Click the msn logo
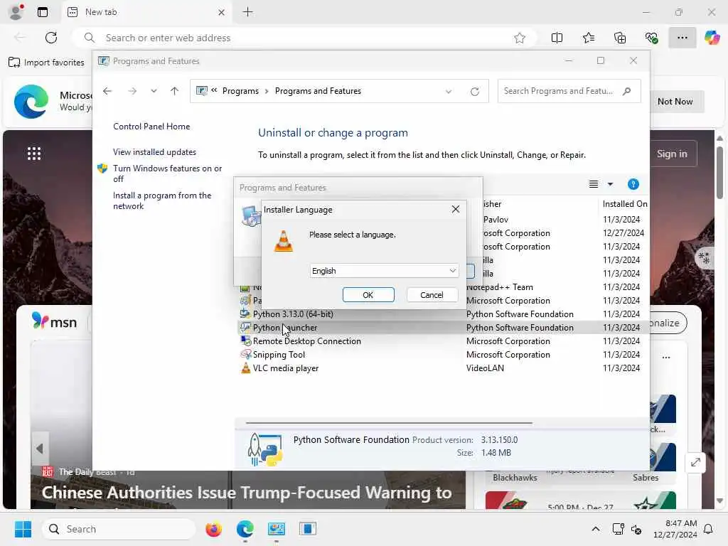 tap(54, 321)
